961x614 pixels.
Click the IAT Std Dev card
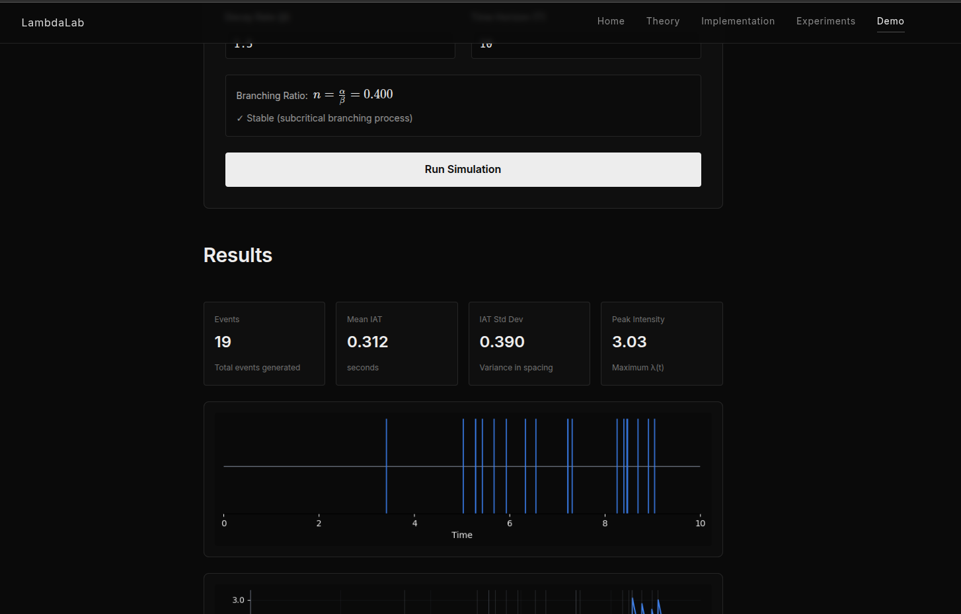pos(529,343)
